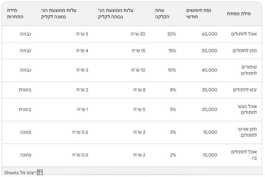Select the 20% click rate cell
Screen dimensions: 265x177
[x=172, y=34]
